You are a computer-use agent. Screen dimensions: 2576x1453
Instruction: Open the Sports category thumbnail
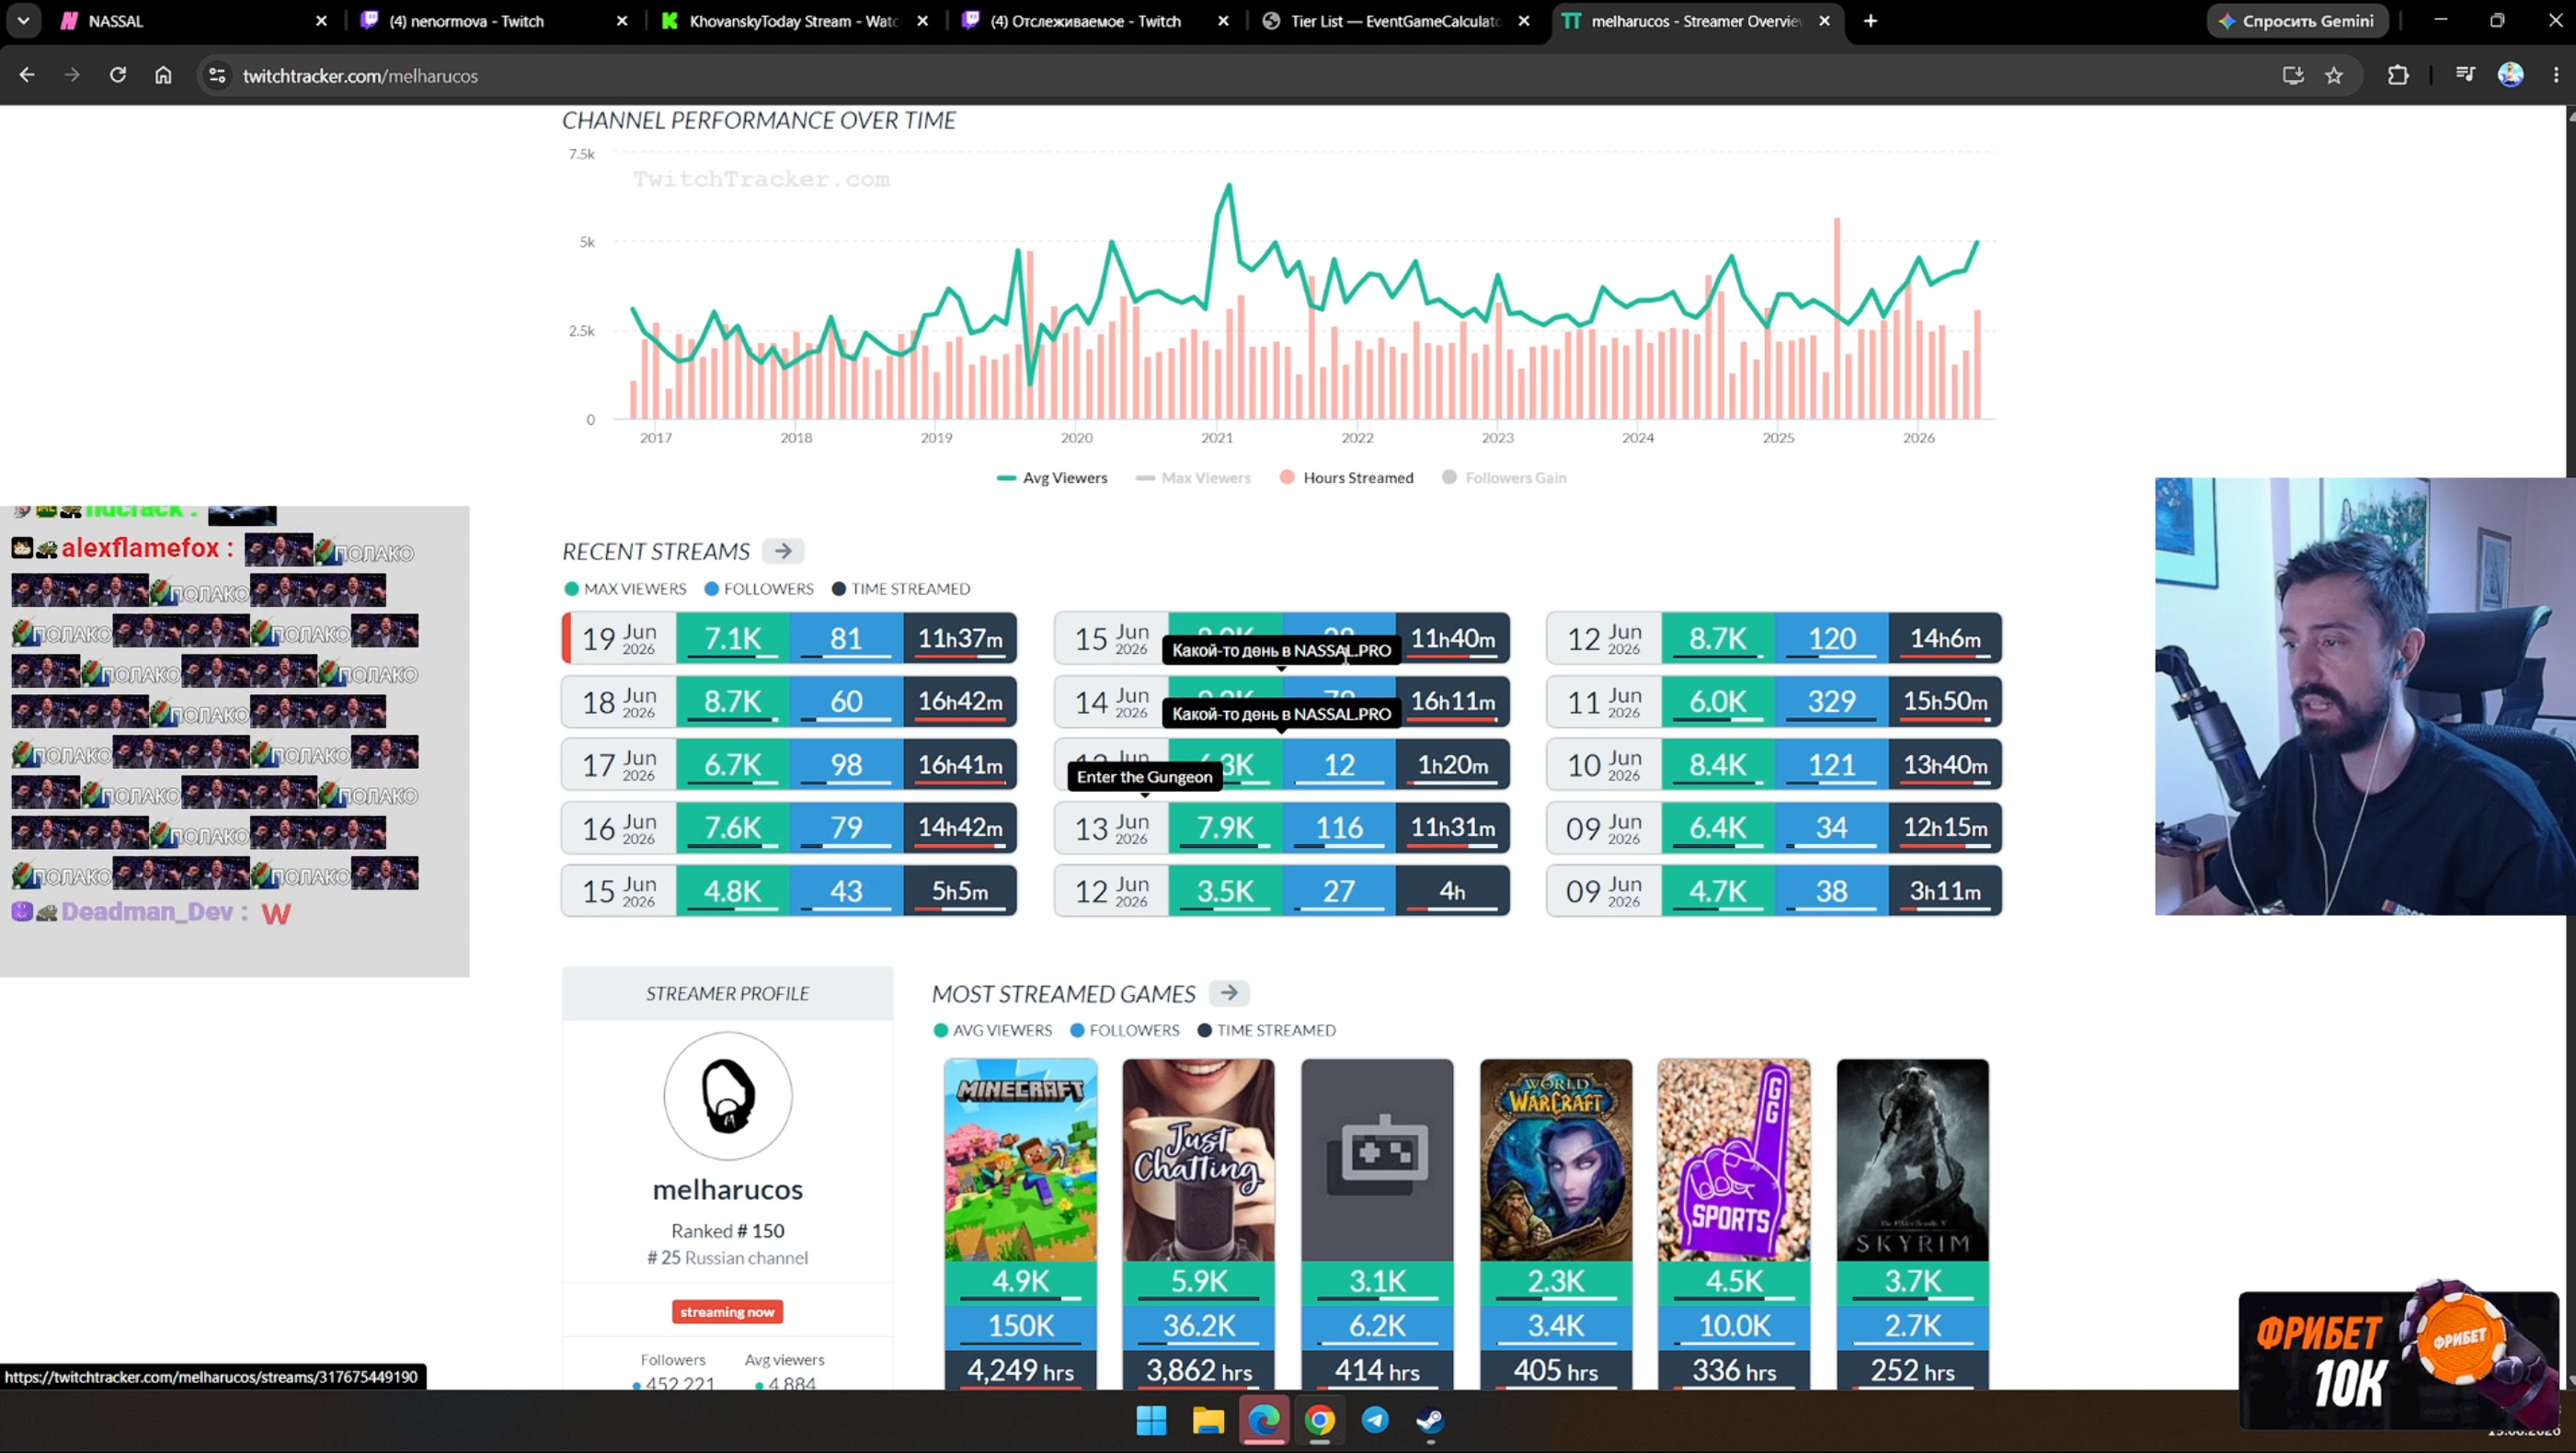point(1734,1160)
